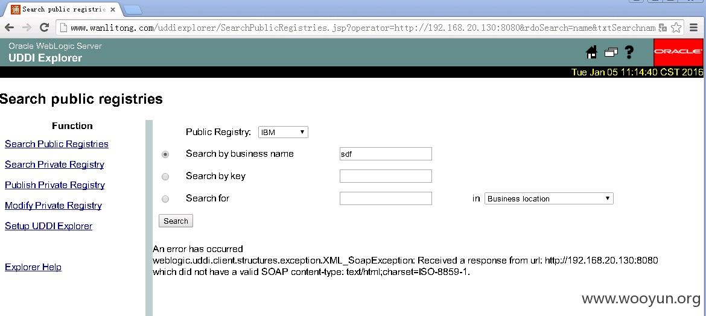Expand the Business location dropdown

549,198
